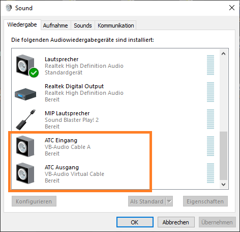This screenshot has width=240, height=232.
Task: Click the Konfigurieren button
Action: (34, 201)
